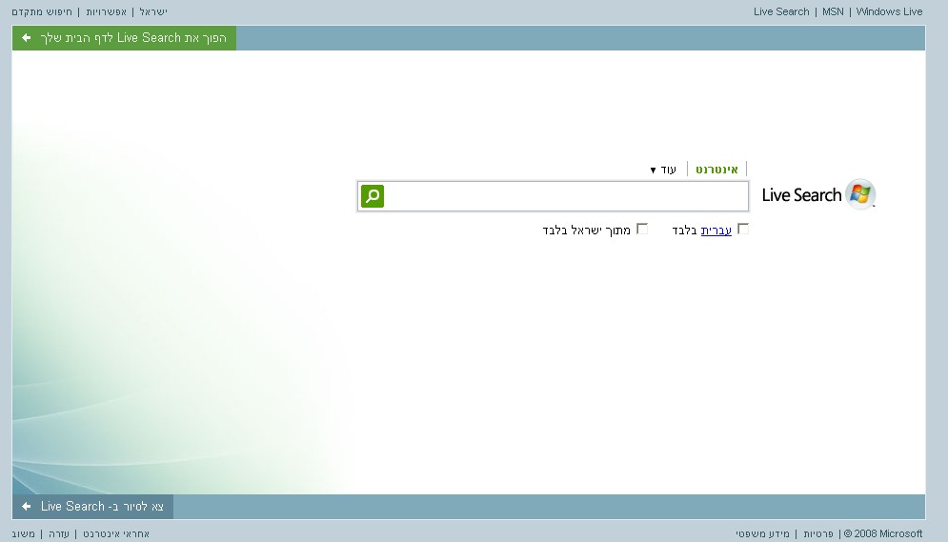Click the Live Search link in the top bar
948x542 pixels.
click(x=781, y=12)
